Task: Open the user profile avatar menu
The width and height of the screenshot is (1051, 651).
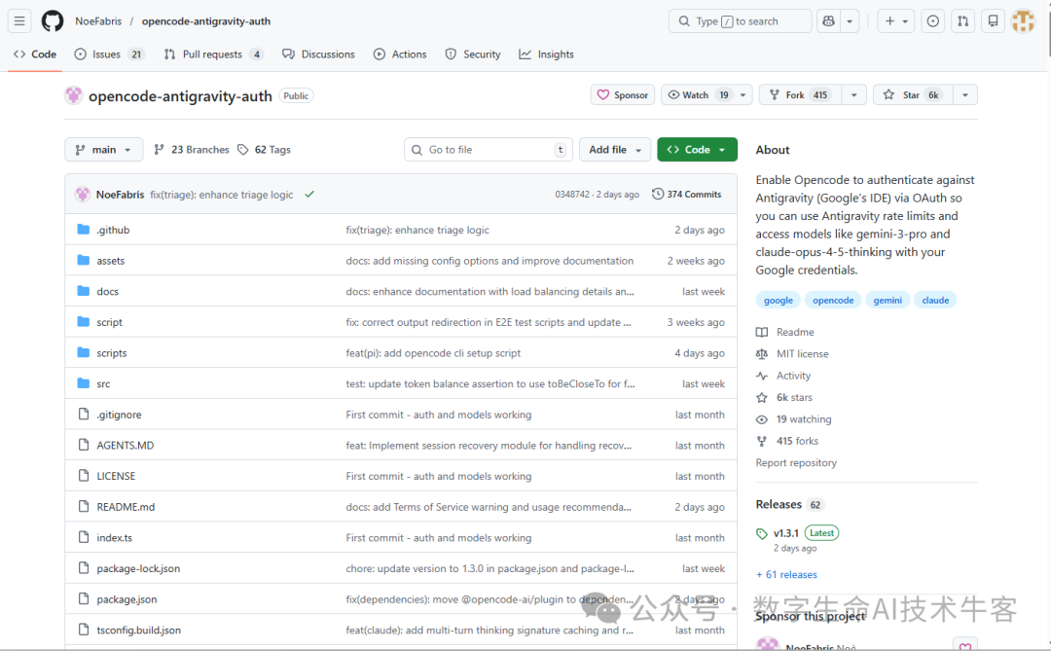Action: click(1024, 20)
